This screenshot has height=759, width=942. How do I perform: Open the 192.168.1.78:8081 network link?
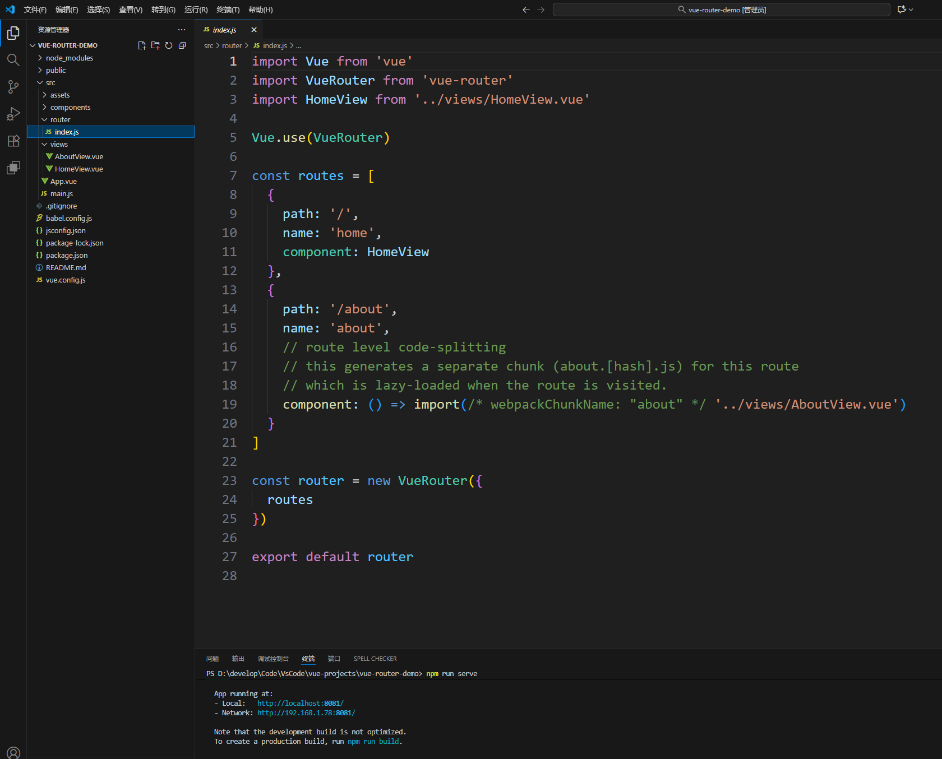tap(306, 712)
